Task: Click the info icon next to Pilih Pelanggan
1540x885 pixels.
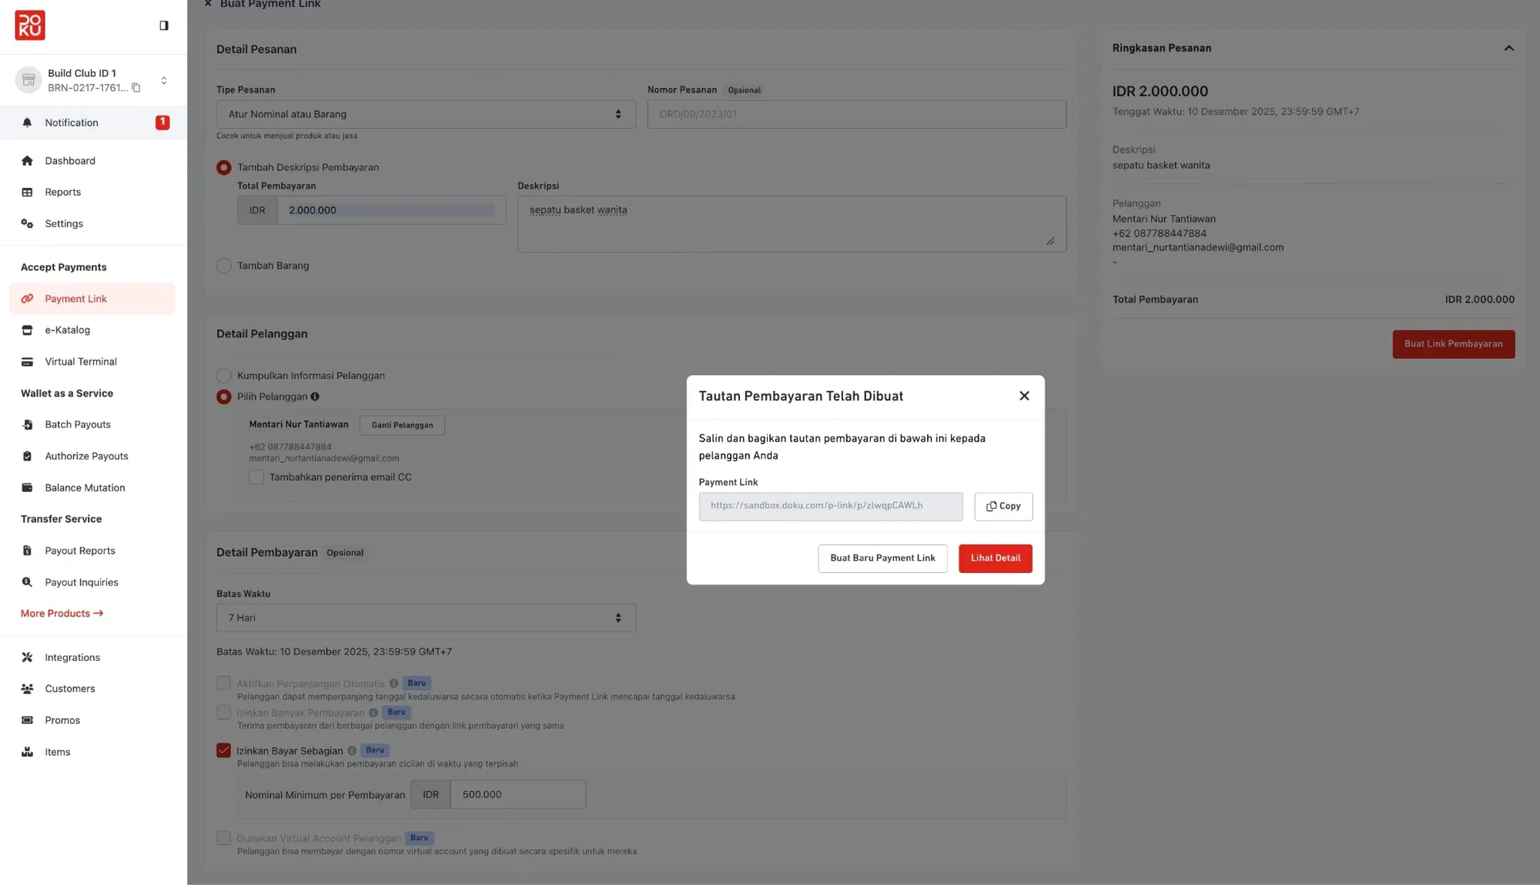Action: pos(315,397)
